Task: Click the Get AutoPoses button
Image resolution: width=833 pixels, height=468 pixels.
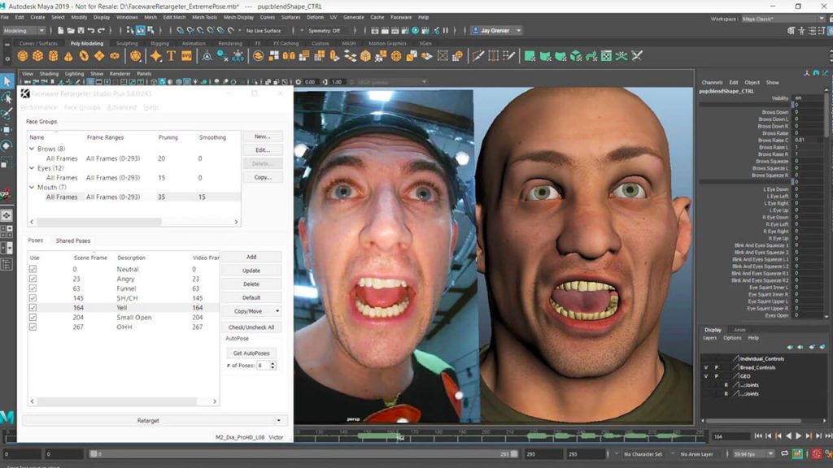Action: tap(251, 353)
